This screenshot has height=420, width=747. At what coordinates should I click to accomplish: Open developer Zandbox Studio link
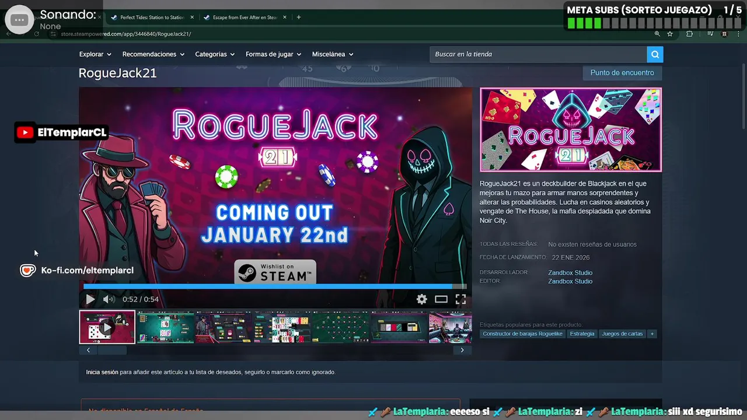(570, 272)
